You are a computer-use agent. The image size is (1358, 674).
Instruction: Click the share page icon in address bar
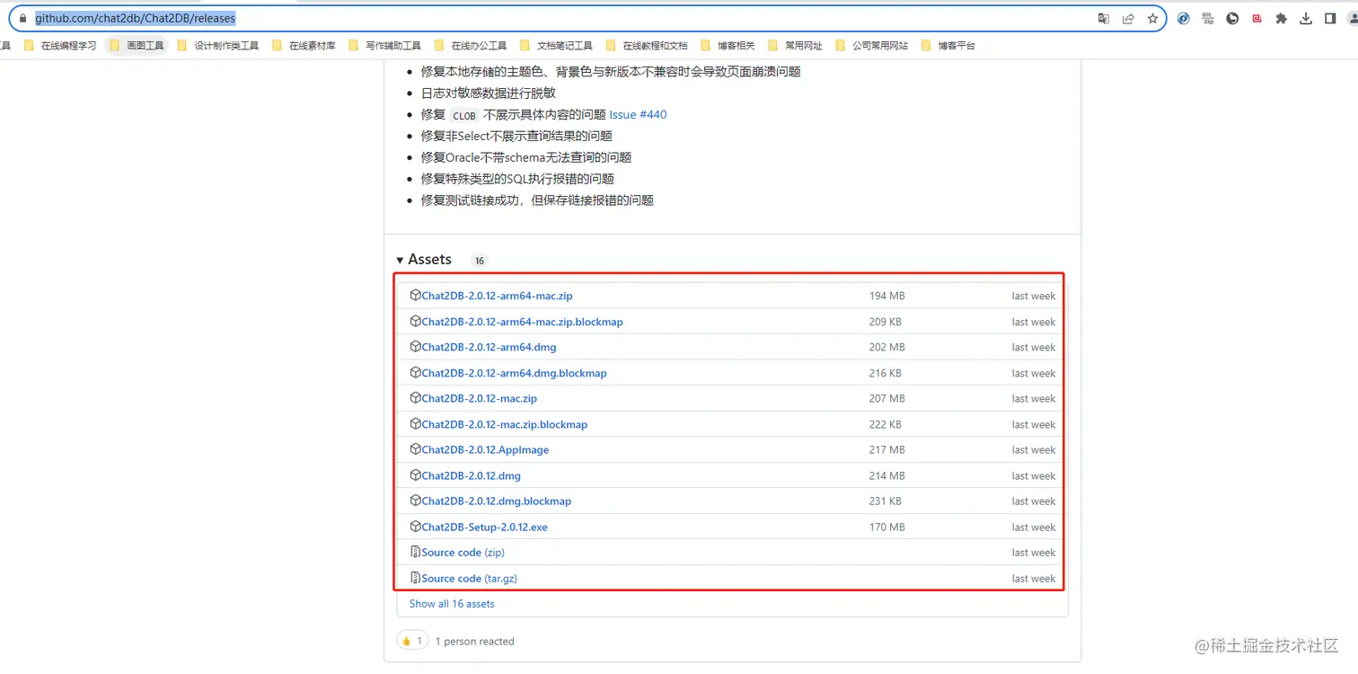coord(1128,18)
